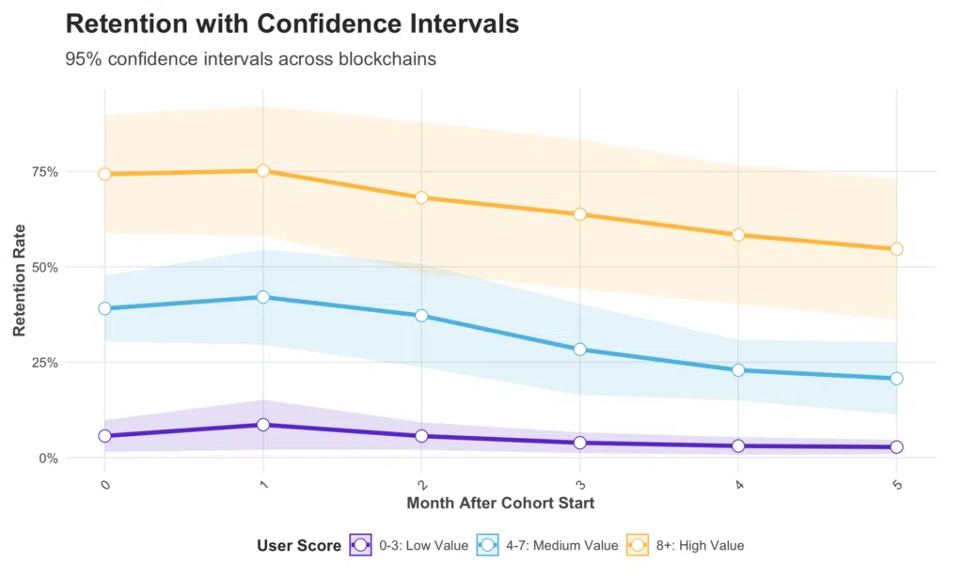Click the Medium Value legend swatch icon
Image resolution: width=963 pixels, height=577 pixels.
pyautogui.click(x=488, y=545)
